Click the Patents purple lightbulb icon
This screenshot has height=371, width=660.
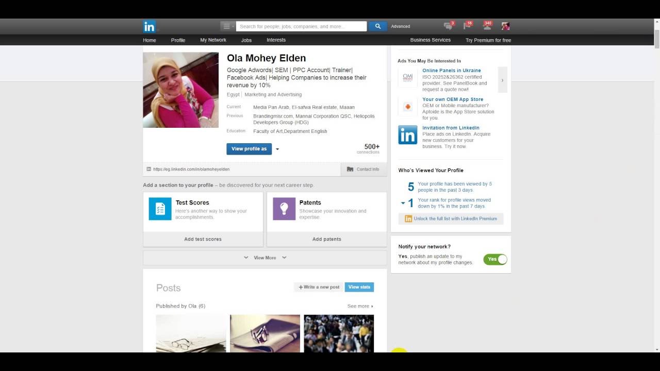pyautogui.click(x=284, y=209)
